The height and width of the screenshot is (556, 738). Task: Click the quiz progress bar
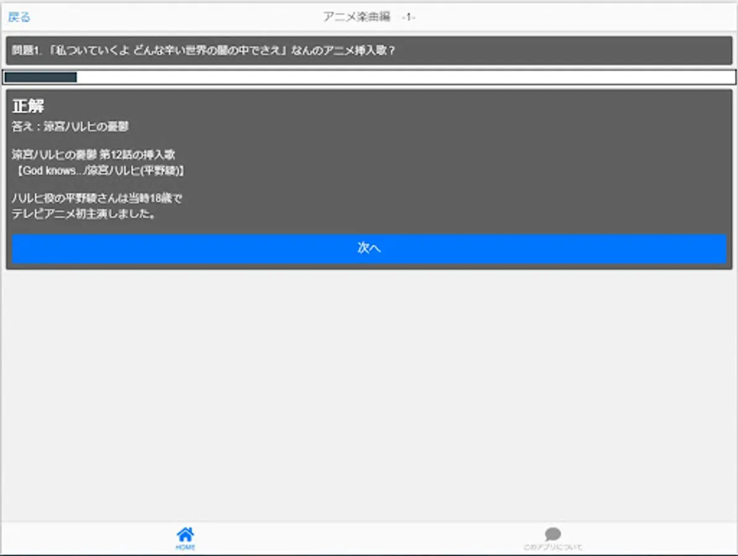pyautogui.click(x=369, y=77)
